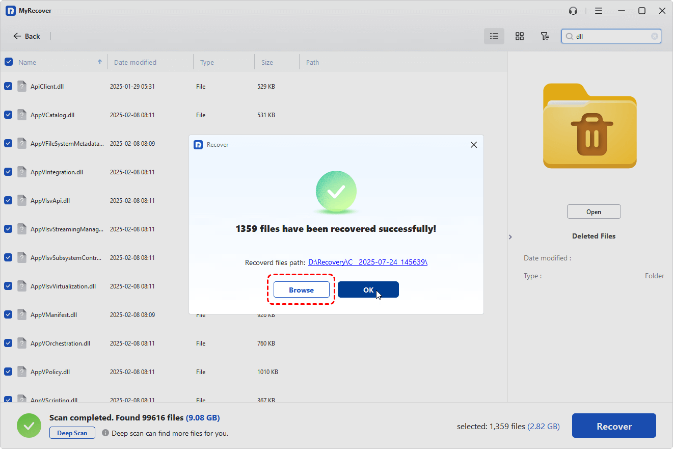The width and height of the screenshot is (673, 449).
Task: Click the AppVOrchestration.dll file type icon
Action: tap(21, 343)
